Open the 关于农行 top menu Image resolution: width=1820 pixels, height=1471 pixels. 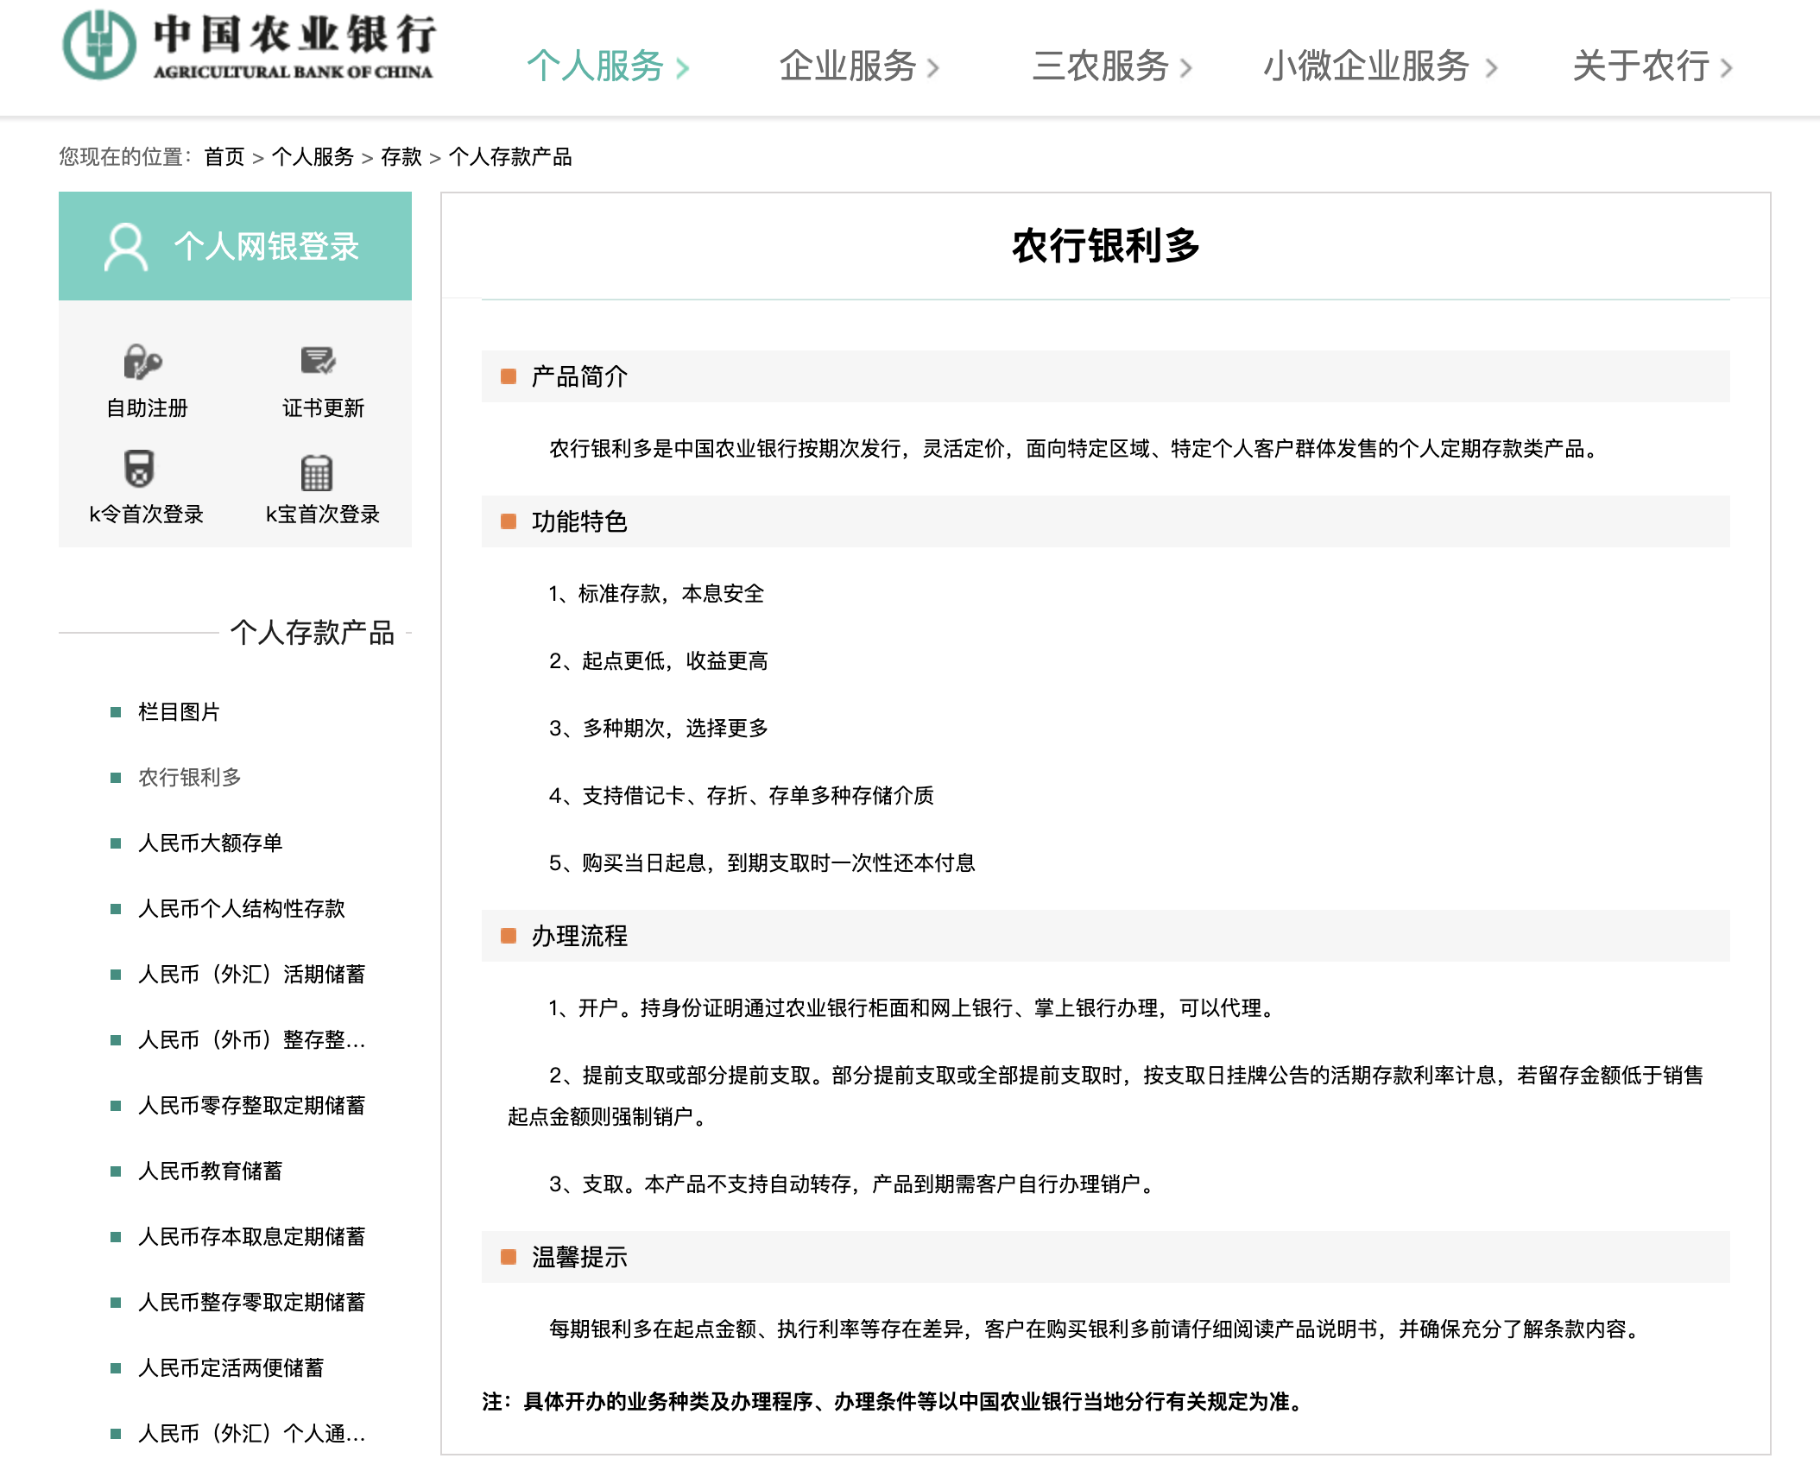point(1640,66)
